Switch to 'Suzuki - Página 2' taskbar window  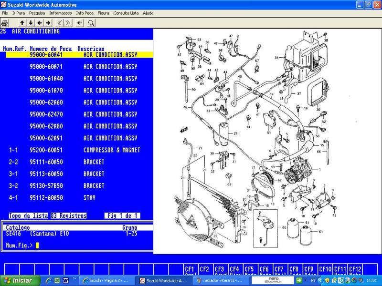[x=107, y=281]
